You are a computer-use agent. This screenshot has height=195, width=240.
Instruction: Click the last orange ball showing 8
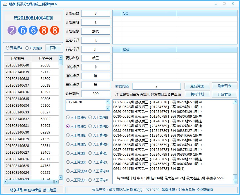click(55, 30)
